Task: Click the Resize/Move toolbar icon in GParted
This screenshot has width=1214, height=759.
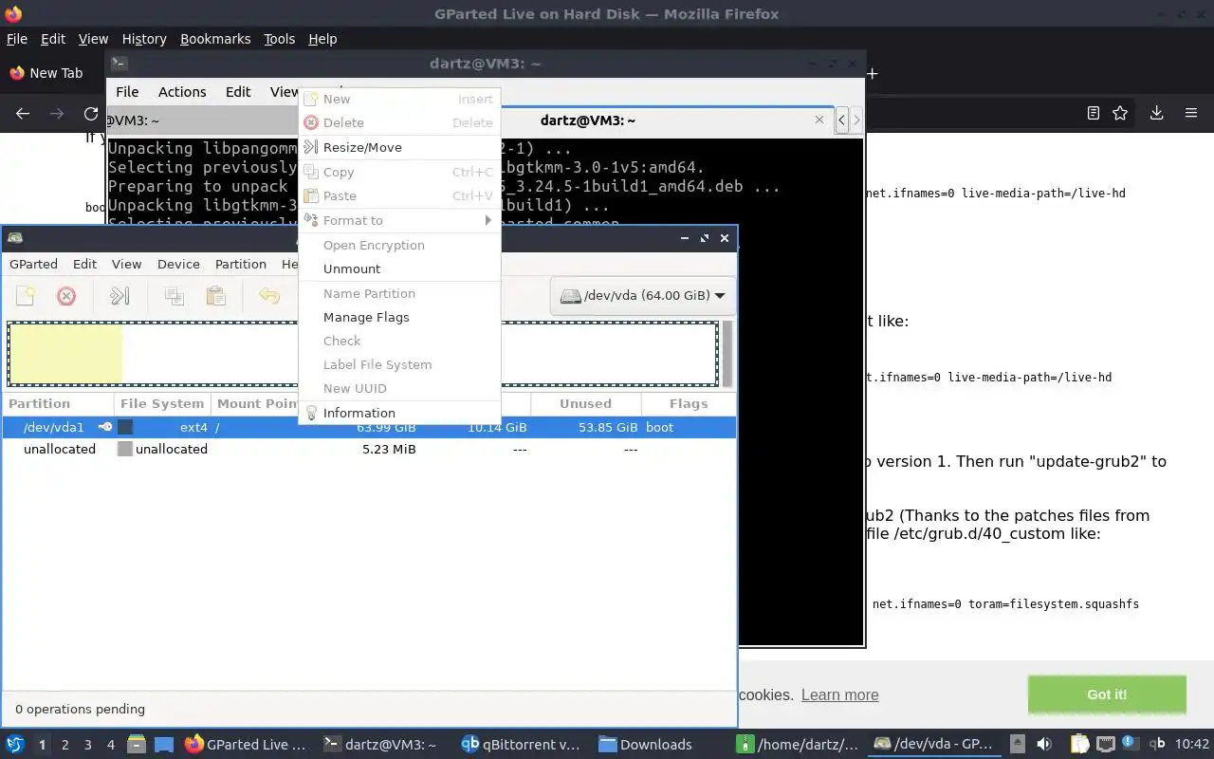Action: pyautogui.click(x=120, y=296)
